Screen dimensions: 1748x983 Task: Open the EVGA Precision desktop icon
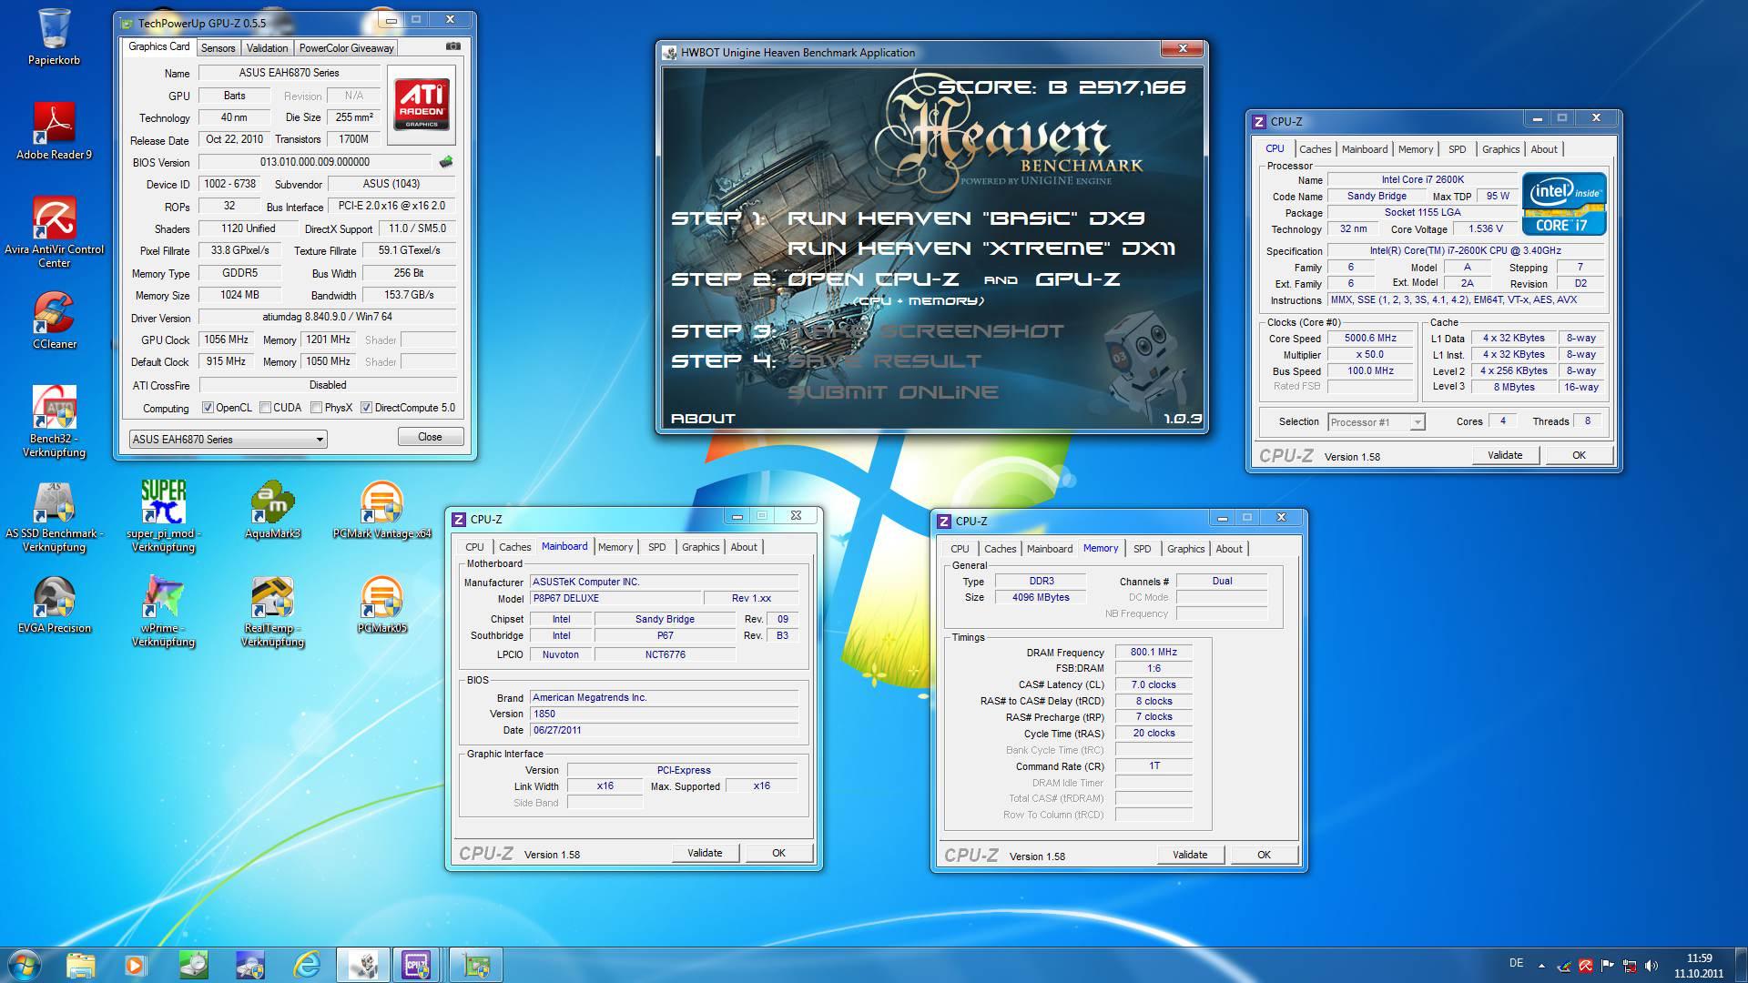pyautogui.click(x=54, y=603)
